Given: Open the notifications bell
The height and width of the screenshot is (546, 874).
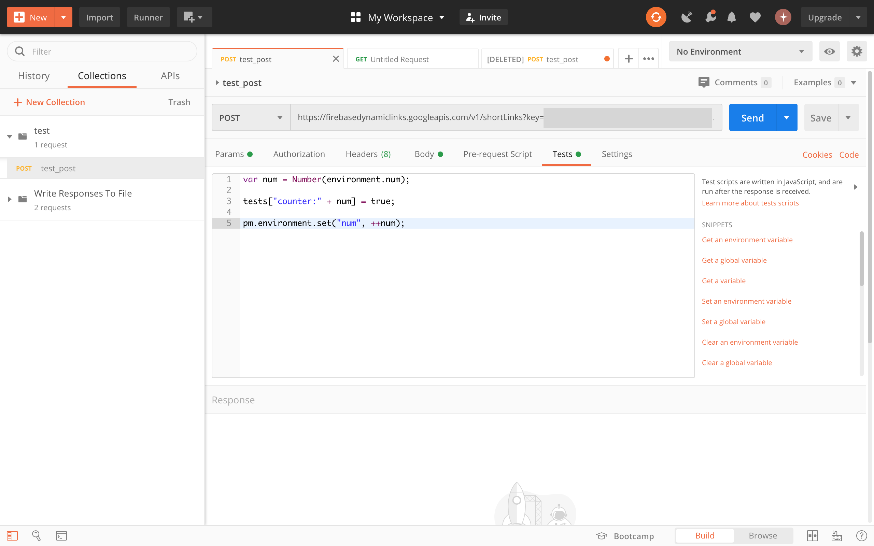Looking at the screenshot, I should pyautogui.click(x=731, y=17).
